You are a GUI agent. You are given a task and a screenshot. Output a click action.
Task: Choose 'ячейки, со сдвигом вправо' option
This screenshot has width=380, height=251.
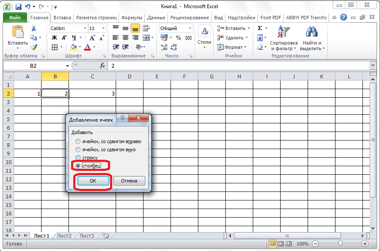tap(78, 141)
